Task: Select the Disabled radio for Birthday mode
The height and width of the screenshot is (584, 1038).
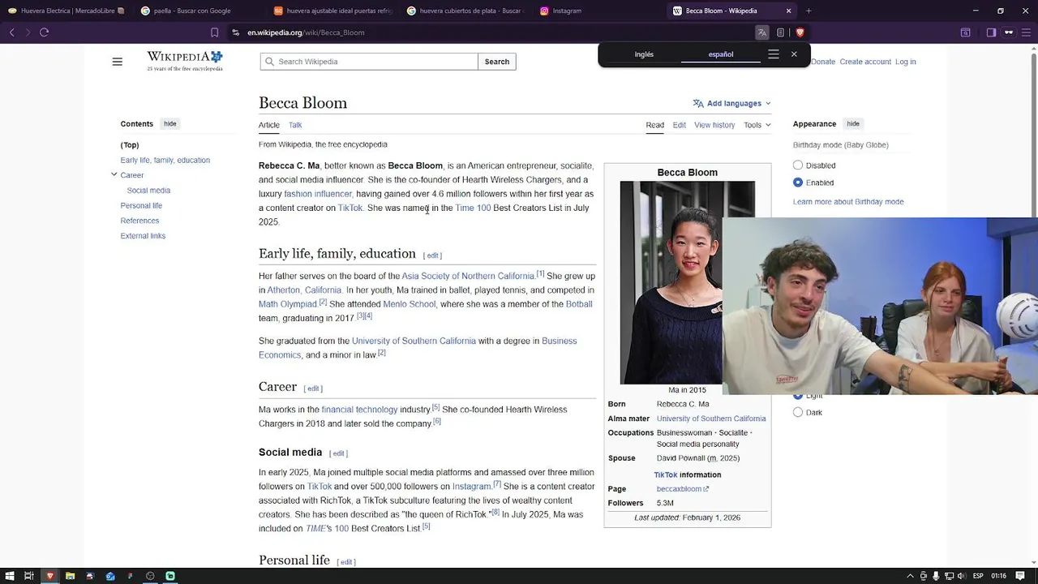Action: [x=798, y=165]
